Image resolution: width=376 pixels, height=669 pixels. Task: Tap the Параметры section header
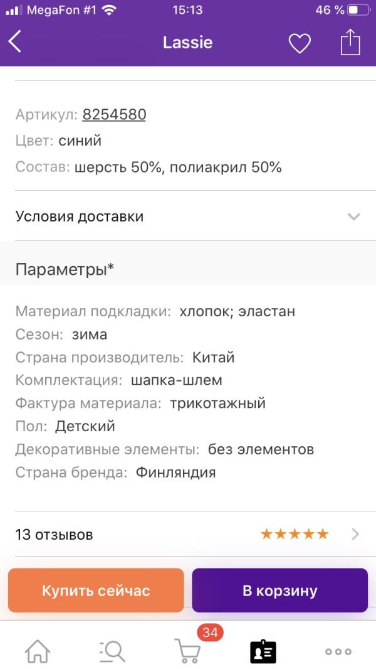(x=65, y=269)
